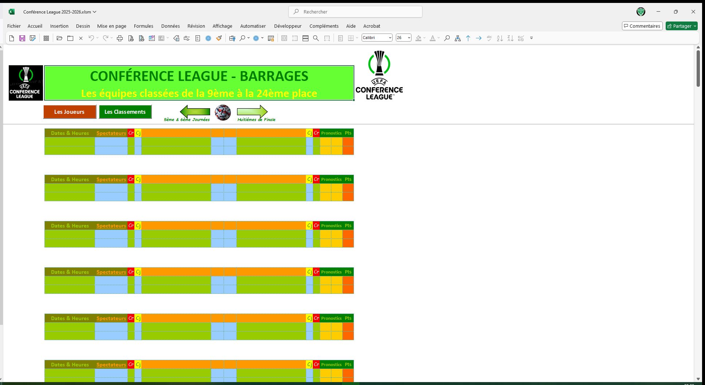Click the blue up arrow icon

point(468,38)
